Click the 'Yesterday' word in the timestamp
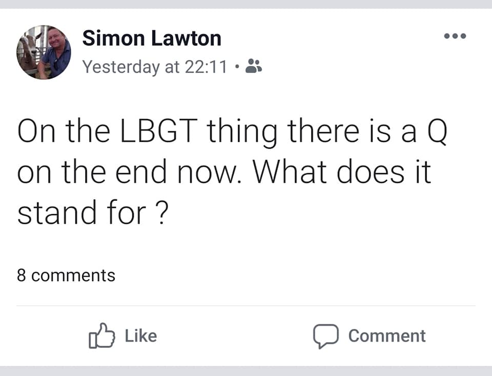This screenshot has width=492, height=376. (121, 67)
